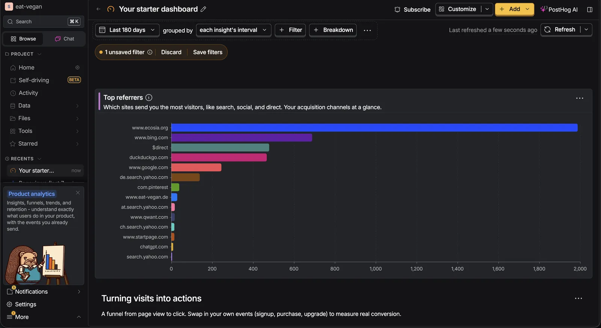Click the info icon beside unsaved filter

pyautogui.click(x=150, y=52)
